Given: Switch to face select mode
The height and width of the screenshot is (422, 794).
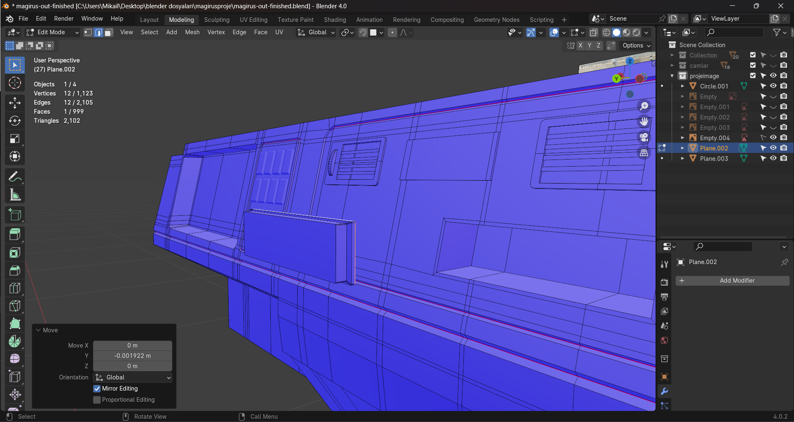Looking at the screenshot, I should (x=109, y=33).
